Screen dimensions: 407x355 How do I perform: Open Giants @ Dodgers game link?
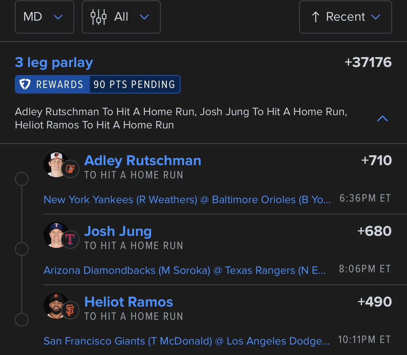click(x=187, y=341)
